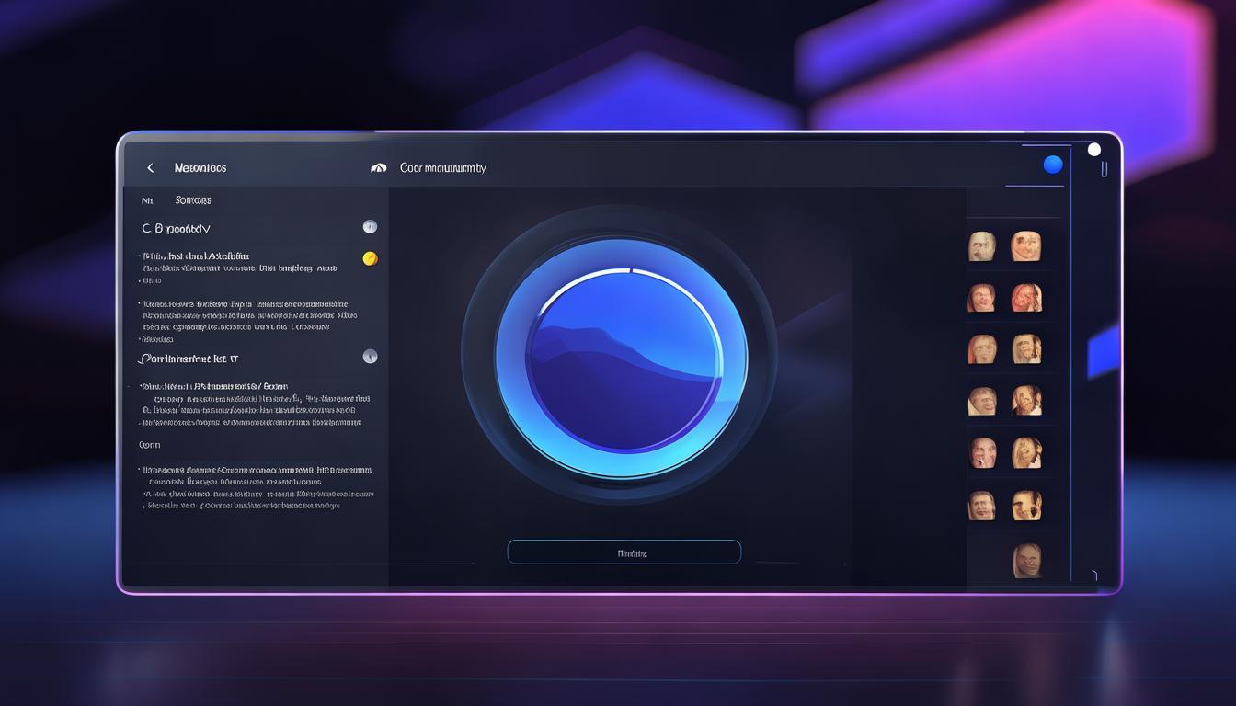Click the back arrow beside the panel title
This screenshot has width=1236, height=706.
coord(150,168)
